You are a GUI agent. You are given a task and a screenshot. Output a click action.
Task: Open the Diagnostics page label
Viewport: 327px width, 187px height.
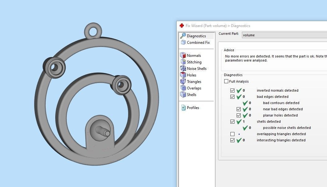196,36
